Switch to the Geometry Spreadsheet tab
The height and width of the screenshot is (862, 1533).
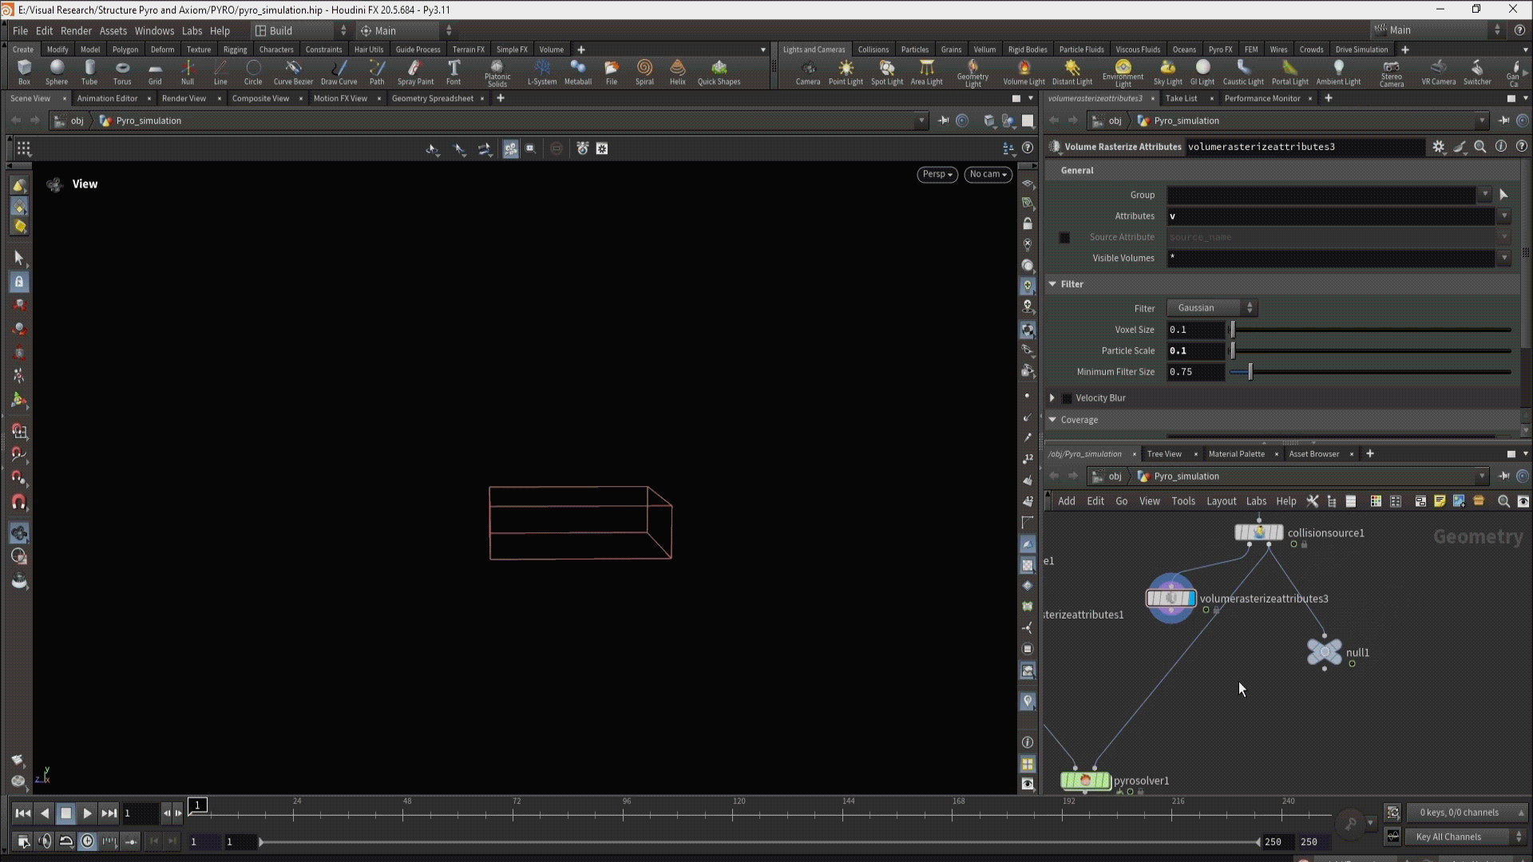click(432, 98)
